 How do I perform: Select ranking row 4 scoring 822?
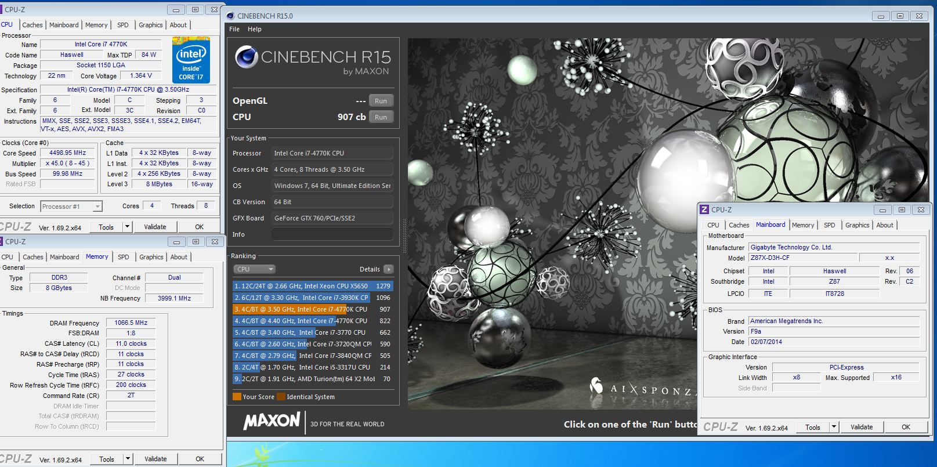(313, 321)
